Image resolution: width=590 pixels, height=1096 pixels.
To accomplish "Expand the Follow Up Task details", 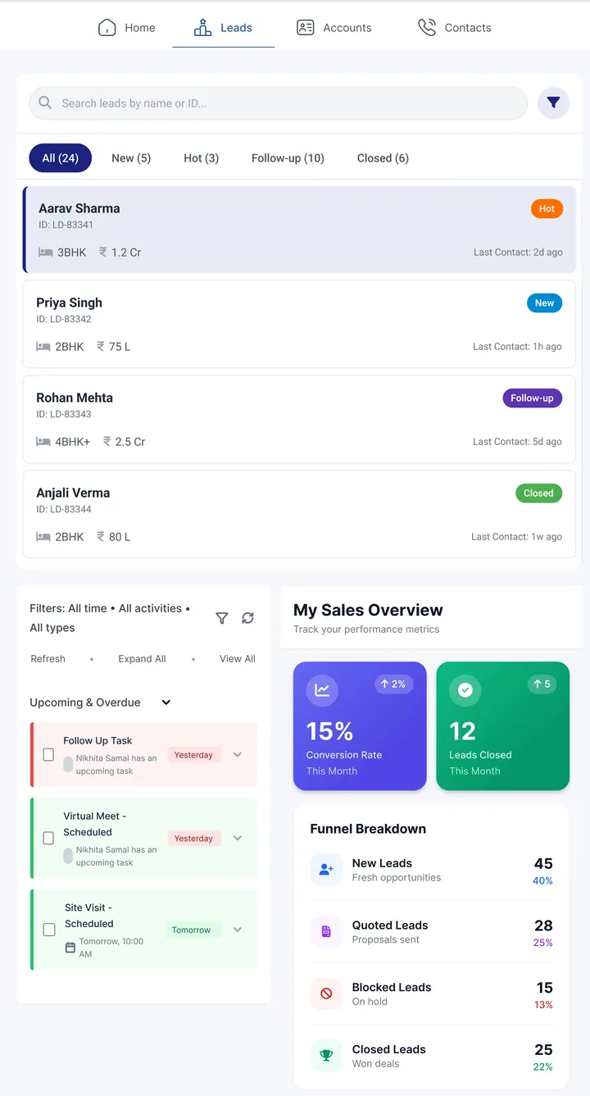I will (237, 753).
